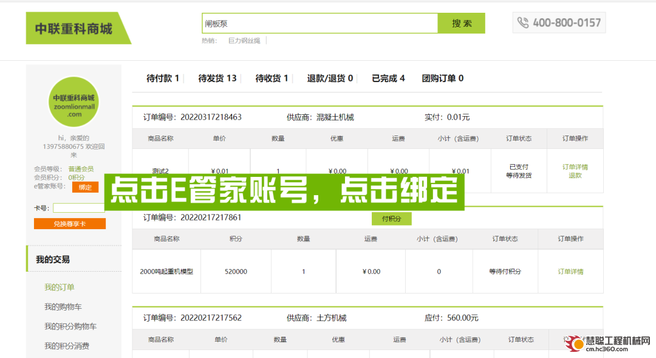The height and width of the screenshot is (358, 656).
Task: Click order number 20220217217562
Action: (x=211, y=318)
